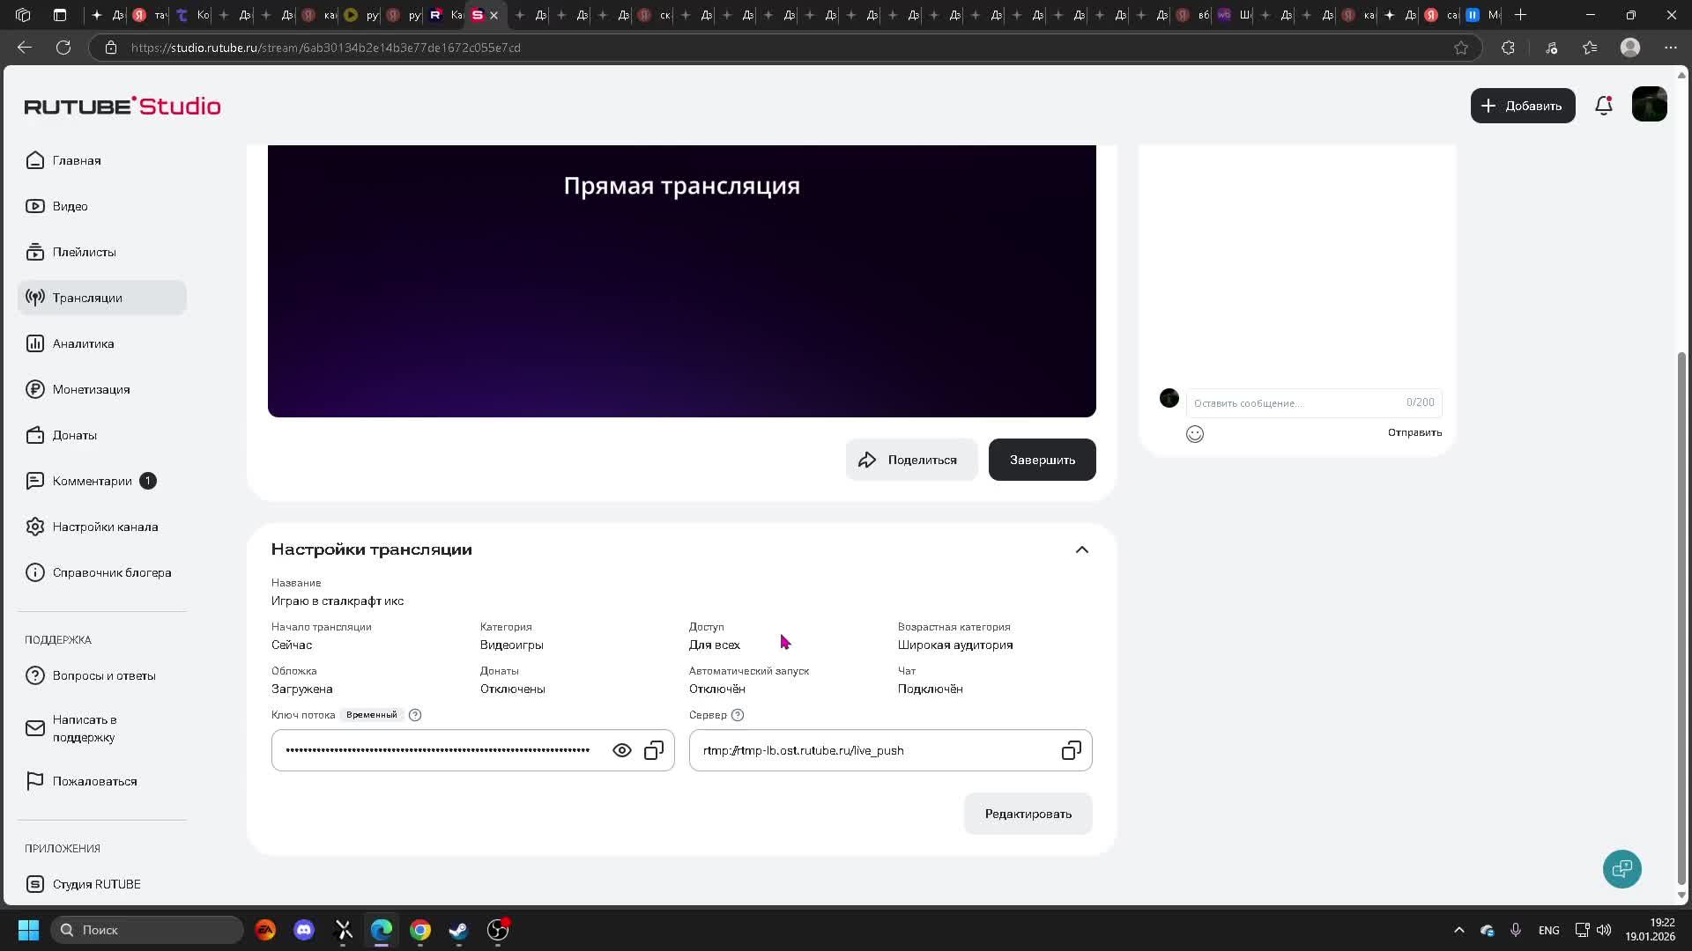The image size is (1692, 951).
Task: Open the notifications bell
Action: pyautogui.click(x=1604, y=106)
